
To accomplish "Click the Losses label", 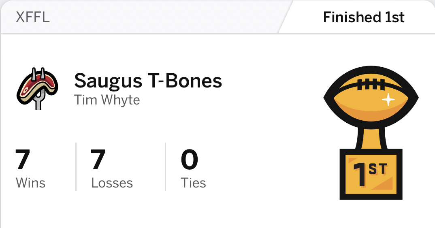I will (x=112, y=183).
